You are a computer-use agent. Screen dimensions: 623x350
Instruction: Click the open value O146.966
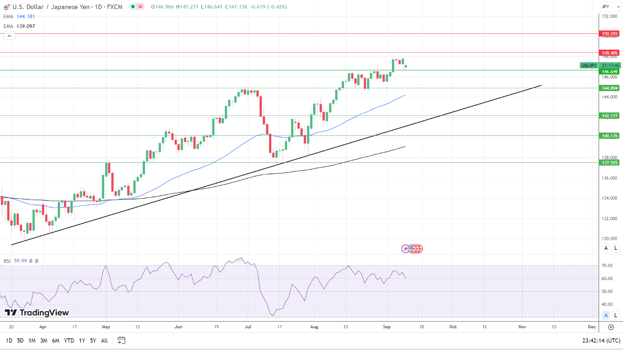point(162,7)
